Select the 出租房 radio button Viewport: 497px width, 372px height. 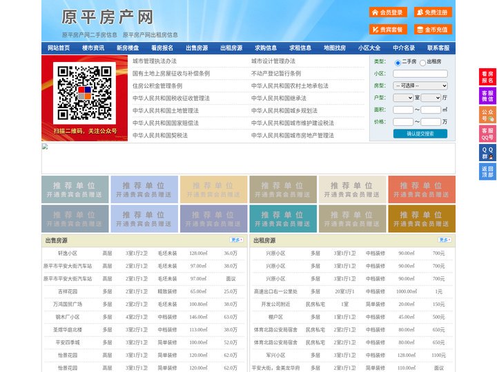(422, 63)
